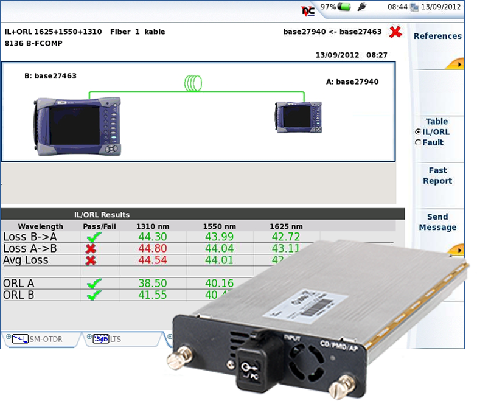
Task: Click the green checkmark for ORL A
Action: pos(94,284)
